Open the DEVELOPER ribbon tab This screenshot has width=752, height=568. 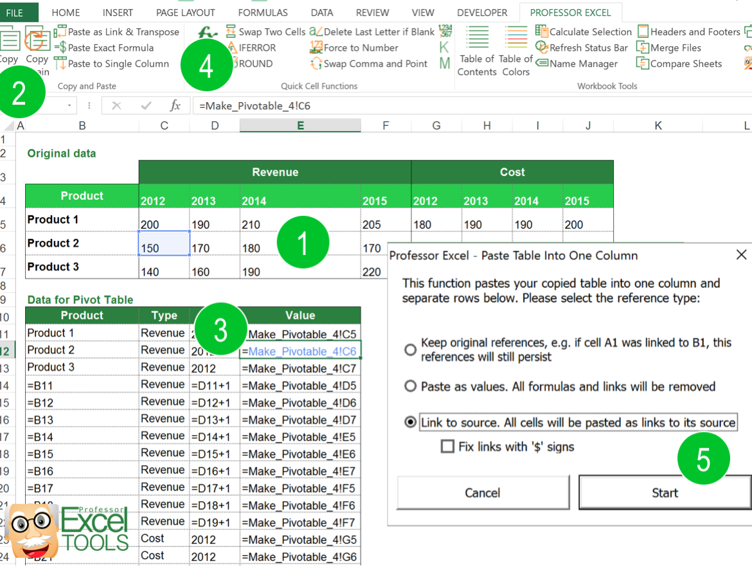pos(482,12)
